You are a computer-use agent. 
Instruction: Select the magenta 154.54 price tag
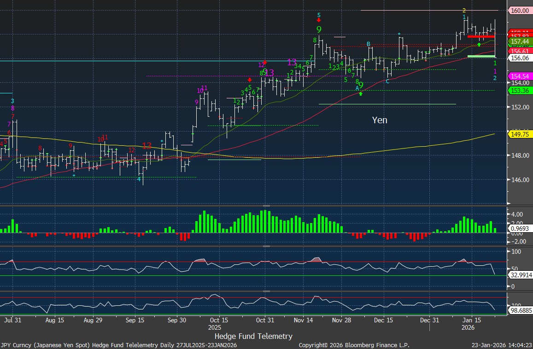(519, 76)
